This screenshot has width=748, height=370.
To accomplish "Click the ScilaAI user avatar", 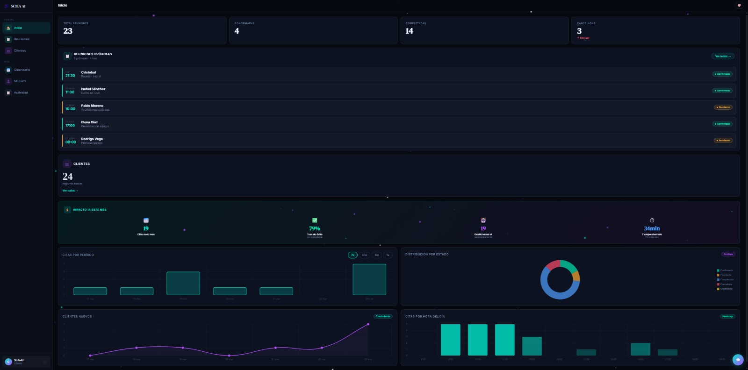I will tap(8, 362).
